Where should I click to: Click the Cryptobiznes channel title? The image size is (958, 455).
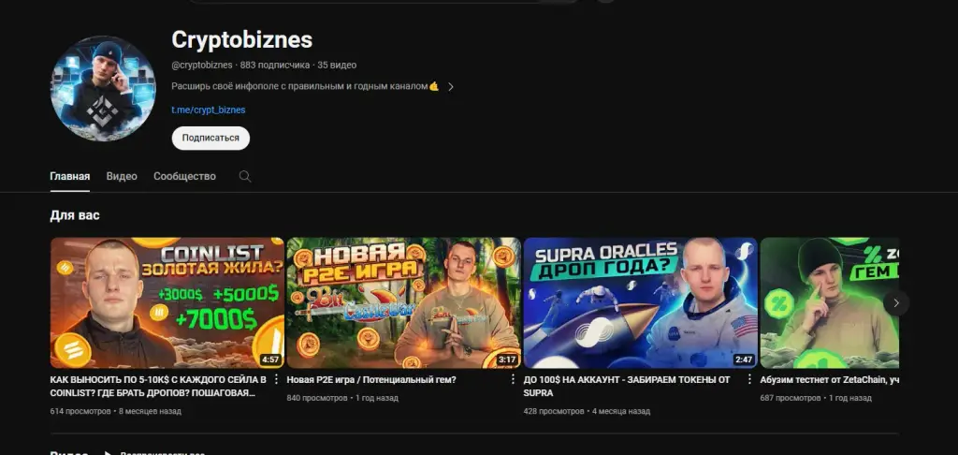pos(242,39)
